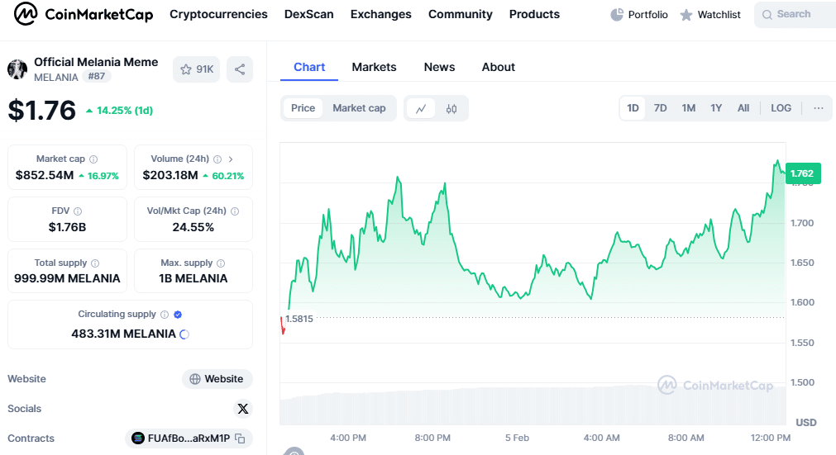Image resolution: width=836 pixels, height=455 pixels.
Task: Set chart range to 1M
Action: coord(688,108)
